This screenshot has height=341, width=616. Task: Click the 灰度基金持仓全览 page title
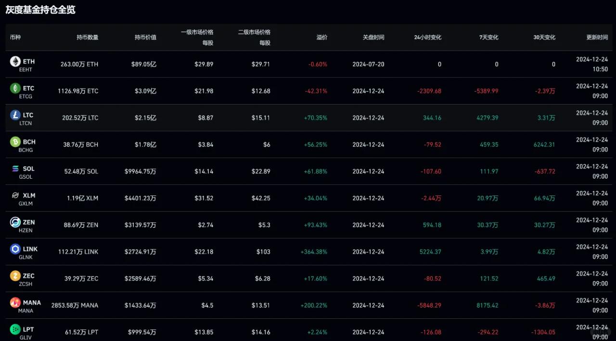point(40,10)
